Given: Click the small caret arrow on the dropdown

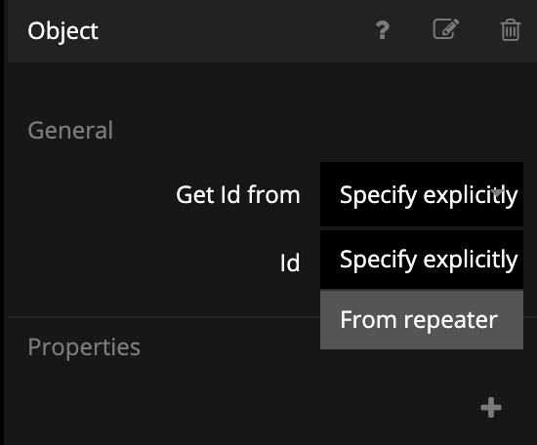Looking at the screenshot, I should pos(498,192).
